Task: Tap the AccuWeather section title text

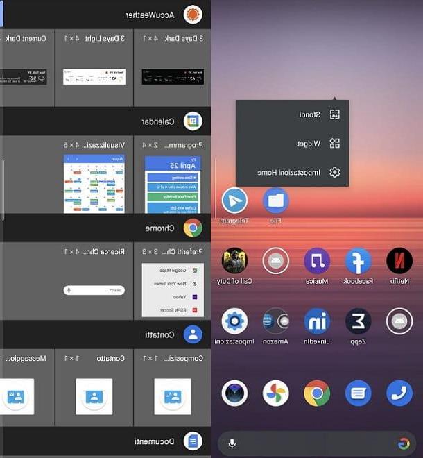Action: pos(150,15)
